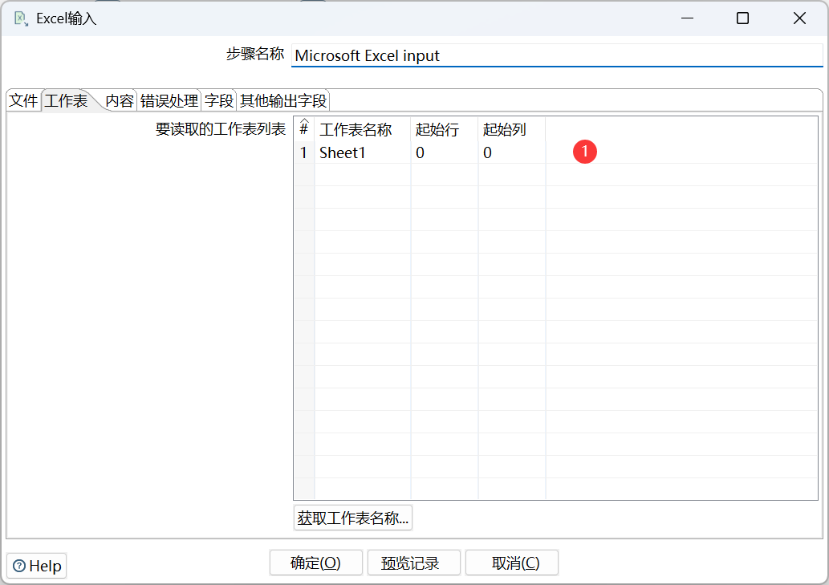Click the 起始行 column header
This screenshot has width=829, height=585.
pos(444,129)
